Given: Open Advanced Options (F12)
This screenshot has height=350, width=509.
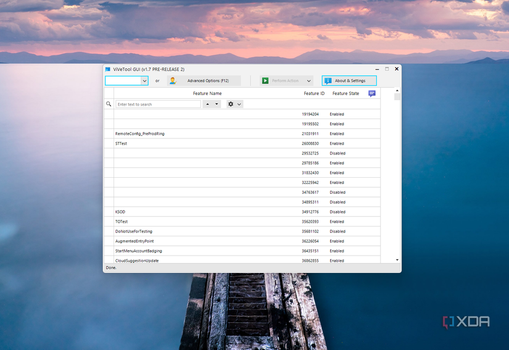Looking at the screenshot, I should [x=204, y=81].
